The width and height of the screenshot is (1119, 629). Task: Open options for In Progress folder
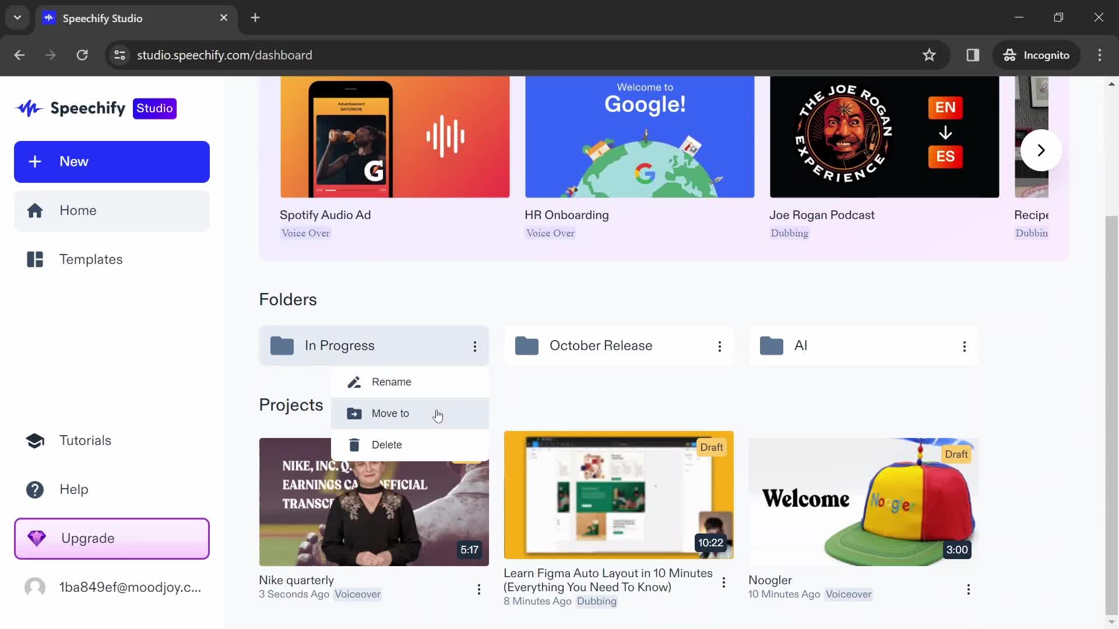475,347
